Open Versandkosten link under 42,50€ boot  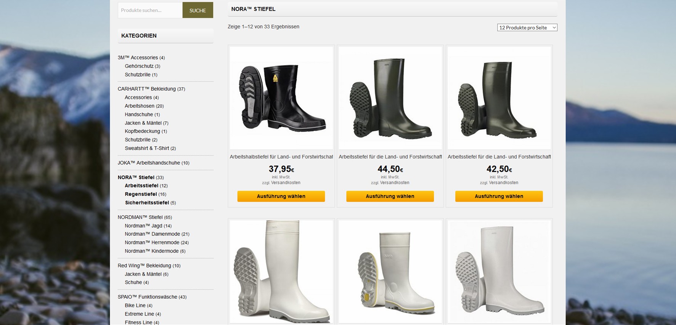[504, 183]
